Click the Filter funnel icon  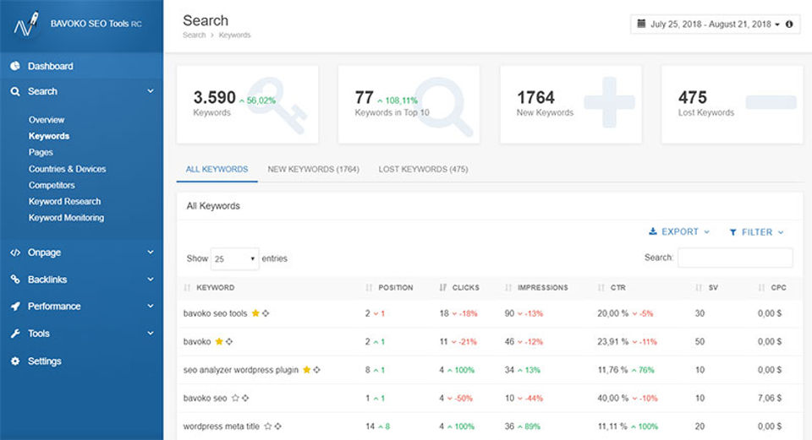732,232
